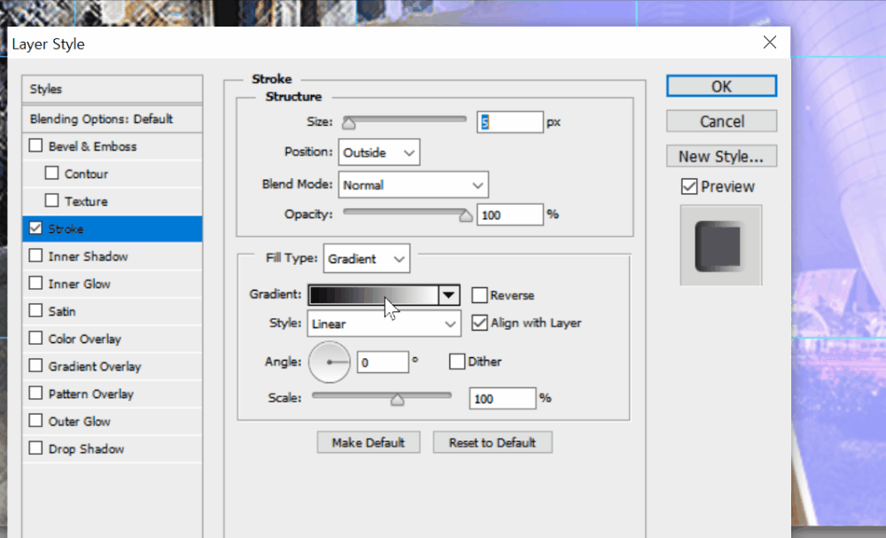Click Reset to Default button
The image size is (886, 538).
(x=493, y=442)
